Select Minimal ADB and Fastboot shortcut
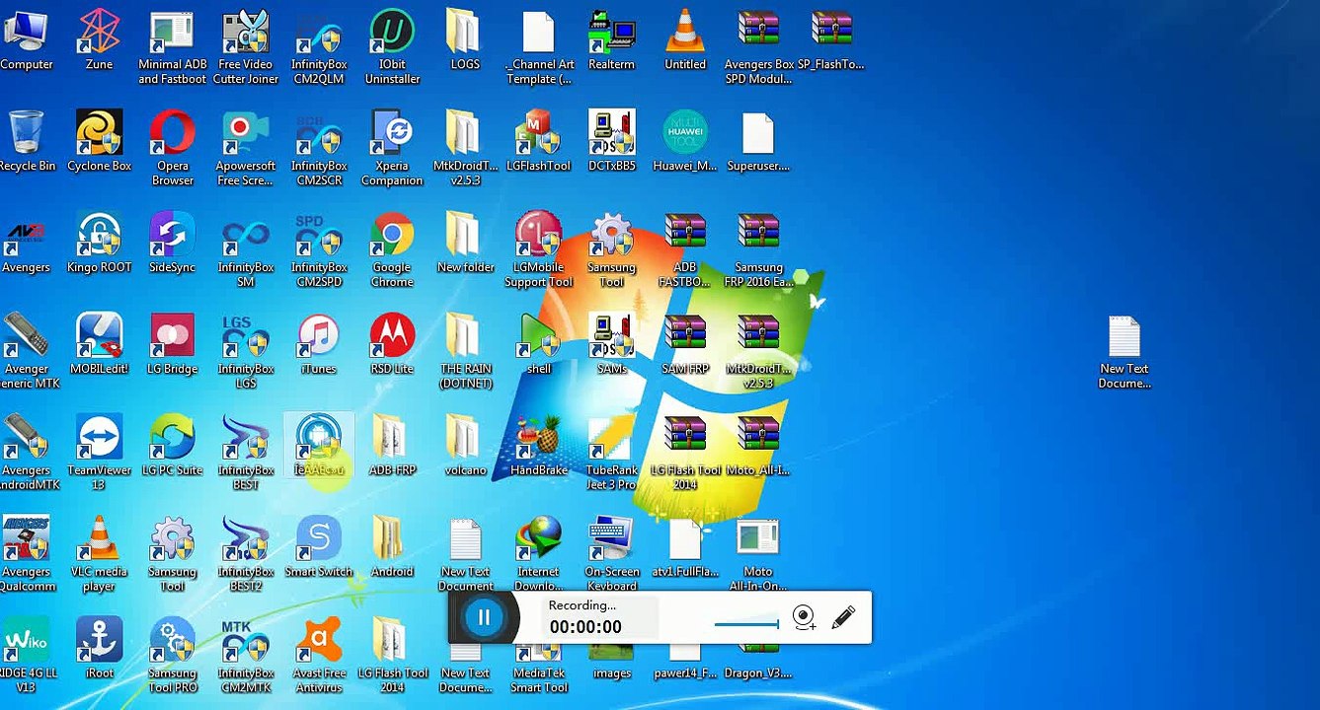1320x710 pixels. [173, 46]
